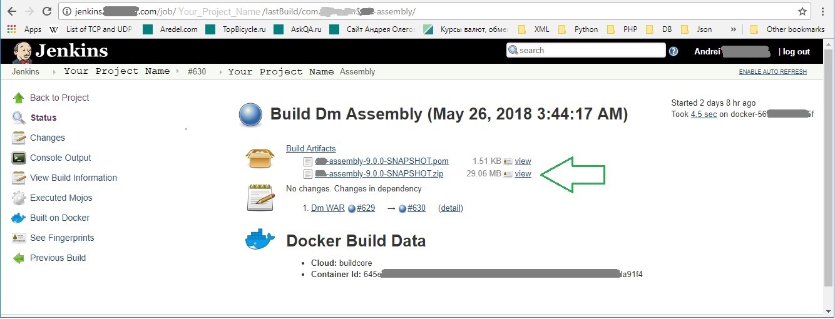Open Console Output terminal icon
835x319 pixels.
(19, 158)
